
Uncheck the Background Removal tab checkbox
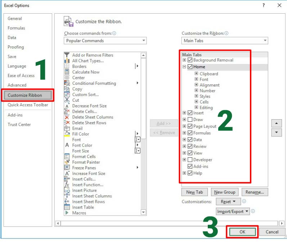point(190,60)
